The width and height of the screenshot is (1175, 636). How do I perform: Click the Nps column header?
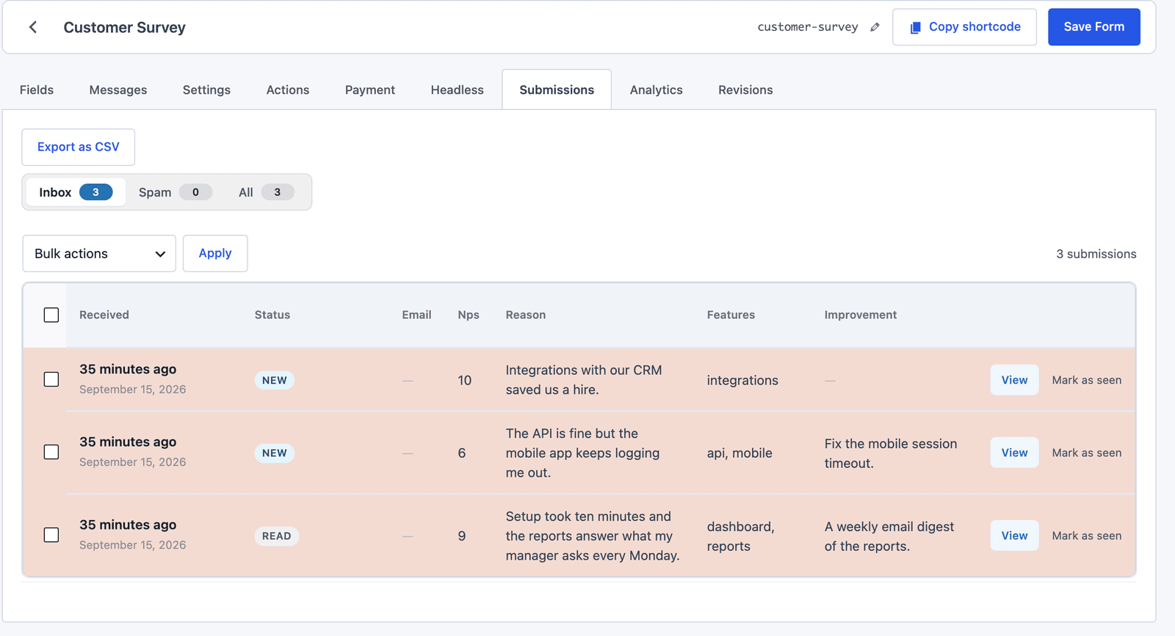point(469,315)
